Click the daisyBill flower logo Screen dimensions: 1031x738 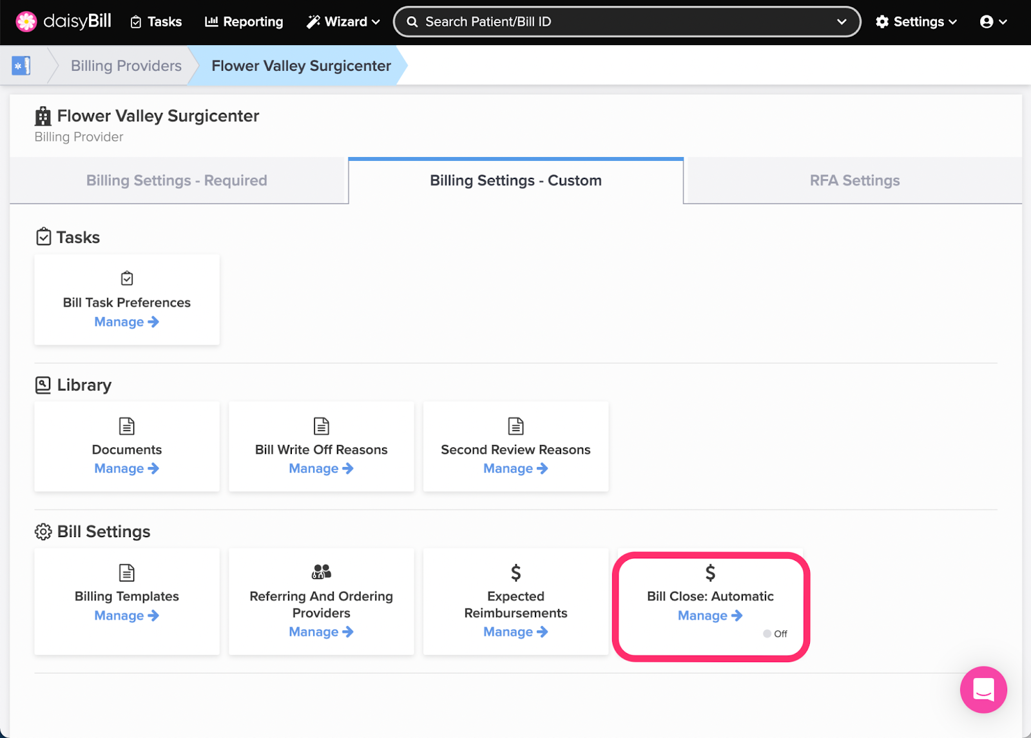[26, 21]
